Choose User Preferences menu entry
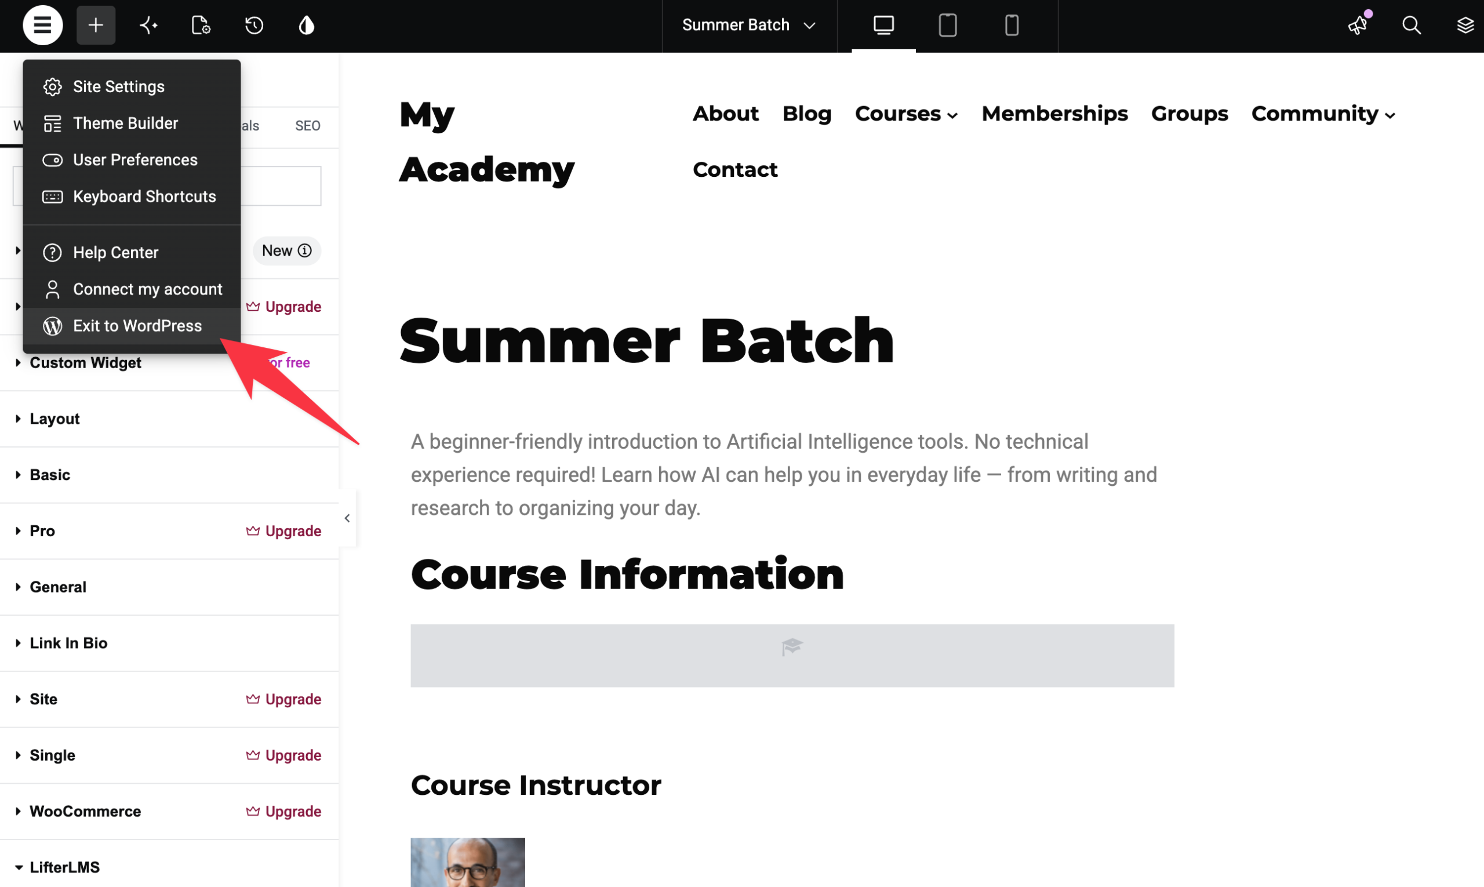1484x887 pixels. [x=132, y=160]
